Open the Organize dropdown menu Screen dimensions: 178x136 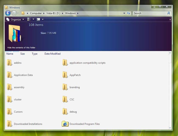15,20
